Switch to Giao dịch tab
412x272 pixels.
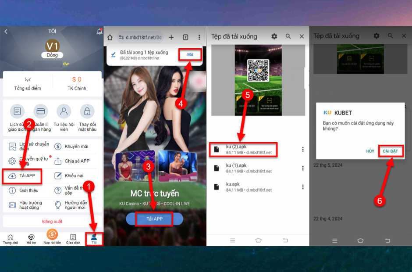73,239
